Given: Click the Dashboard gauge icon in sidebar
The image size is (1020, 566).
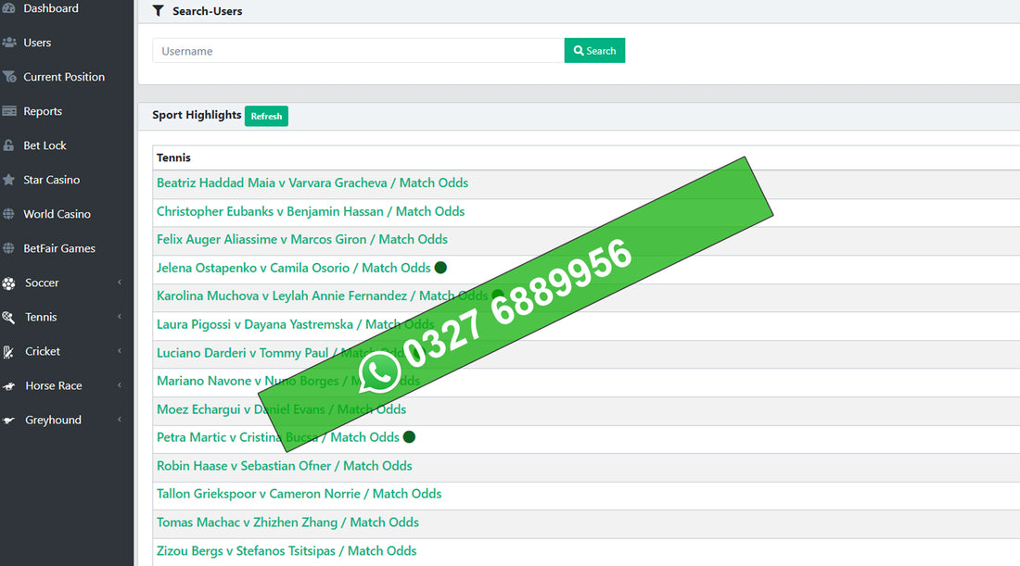Looking at the screenshot, I should pos(9,8).
